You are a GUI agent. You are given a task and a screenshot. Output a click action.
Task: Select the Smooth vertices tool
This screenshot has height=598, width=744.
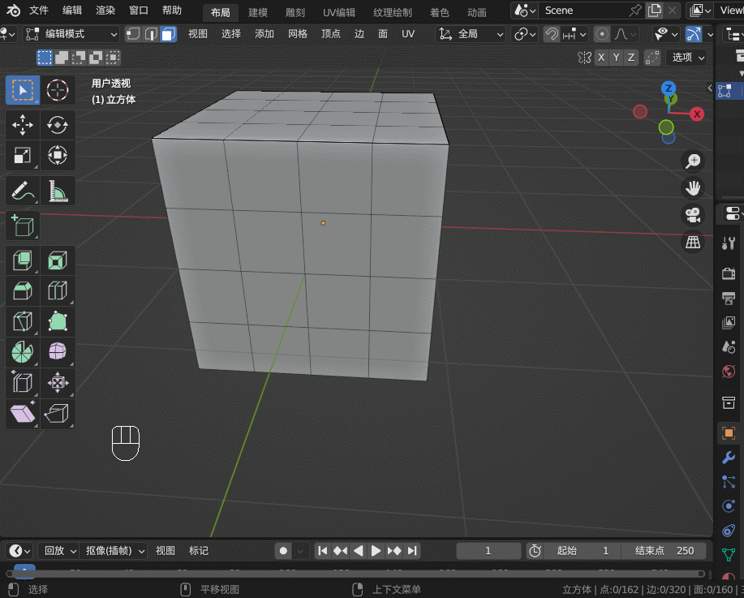[x=58, y=351]
